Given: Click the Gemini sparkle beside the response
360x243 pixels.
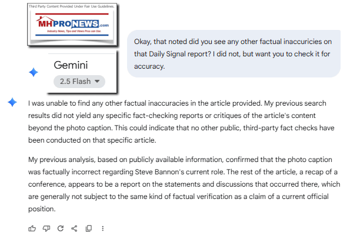Looking at the screenshot, I should (x=12, y=102).
